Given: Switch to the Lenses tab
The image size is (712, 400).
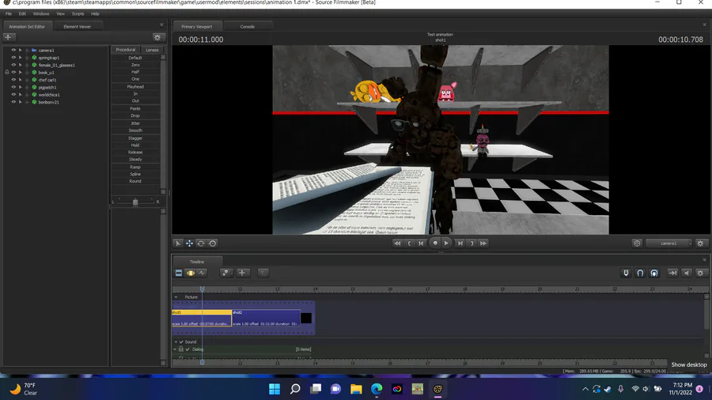Looking at the screenshot, I should [152, 50].
